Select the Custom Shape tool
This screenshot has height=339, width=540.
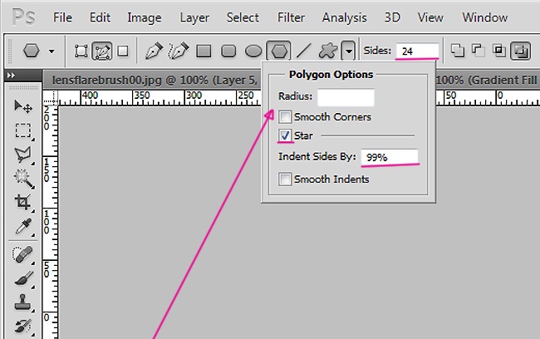[x=328, y=51]
